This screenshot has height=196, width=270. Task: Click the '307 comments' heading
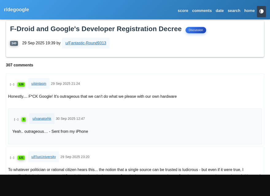pyautogui.click(x=19, y=65)
